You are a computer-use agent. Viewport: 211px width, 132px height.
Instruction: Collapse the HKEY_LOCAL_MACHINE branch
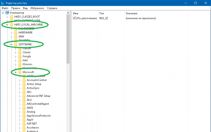click(x=7, y=25)
